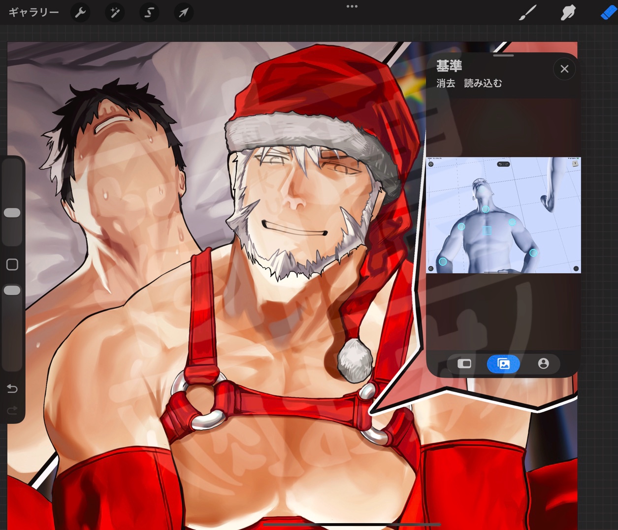Viewport: 618px width, 530px height.
Task: Switch reference to Canvas mode tab
Action: (x=464, y=364)
